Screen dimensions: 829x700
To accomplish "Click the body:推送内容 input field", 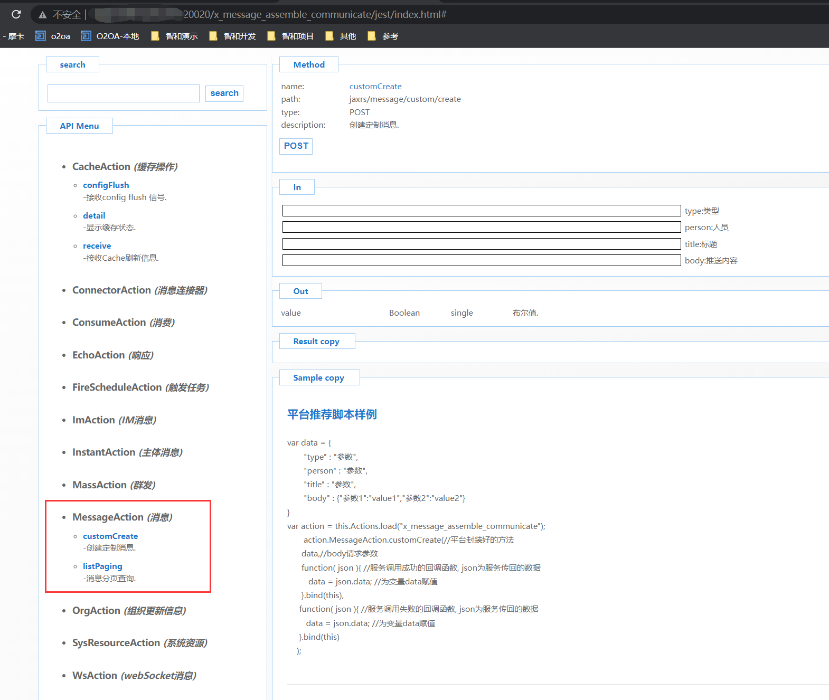I will (x=482, y=261).
